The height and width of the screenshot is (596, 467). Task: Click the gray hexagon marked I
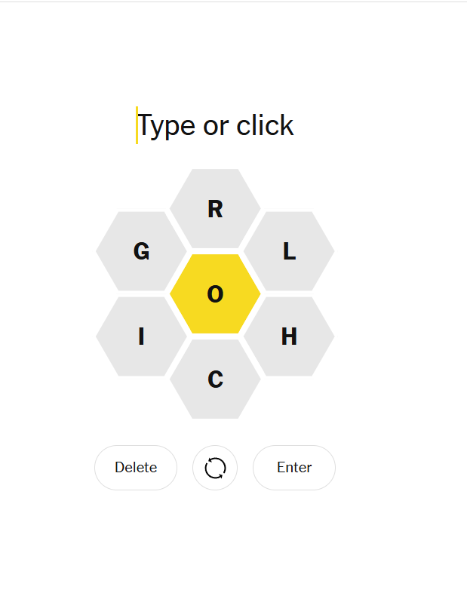[141, 336]
